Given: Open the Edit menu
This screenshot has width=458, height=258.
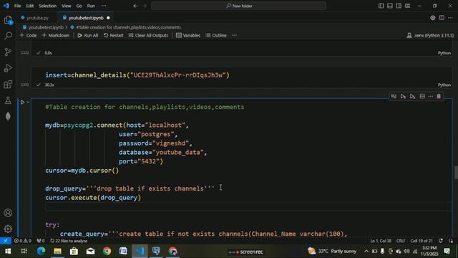Looking at the screenshot, I should click(30, 6).
